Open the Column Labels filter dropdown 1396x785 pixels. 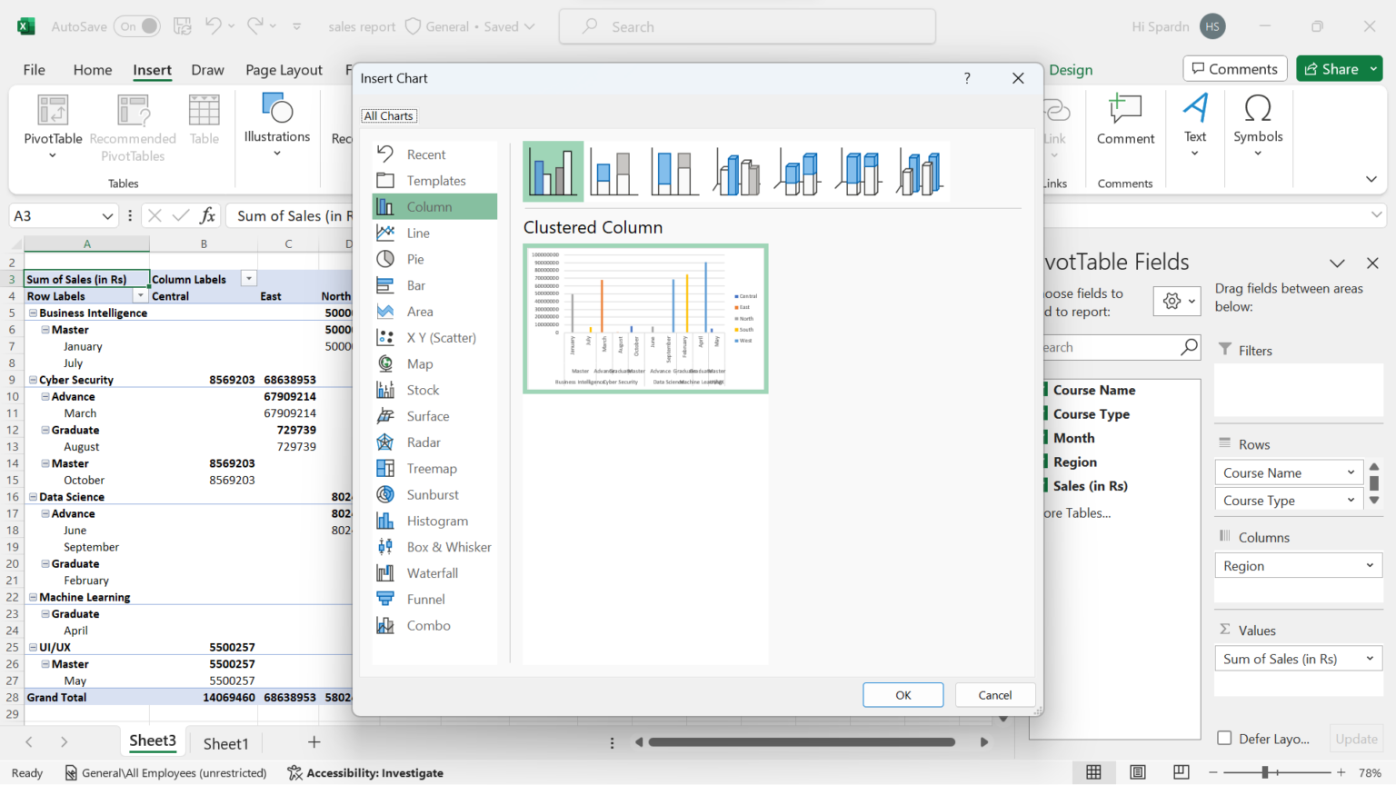[x=248, y=278]
